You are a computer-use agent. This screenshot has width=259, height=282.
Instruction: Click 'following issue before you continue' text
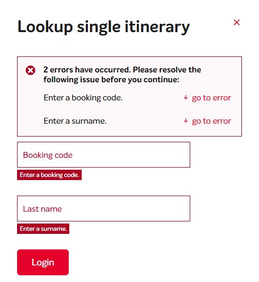click(x=112, y=80)
